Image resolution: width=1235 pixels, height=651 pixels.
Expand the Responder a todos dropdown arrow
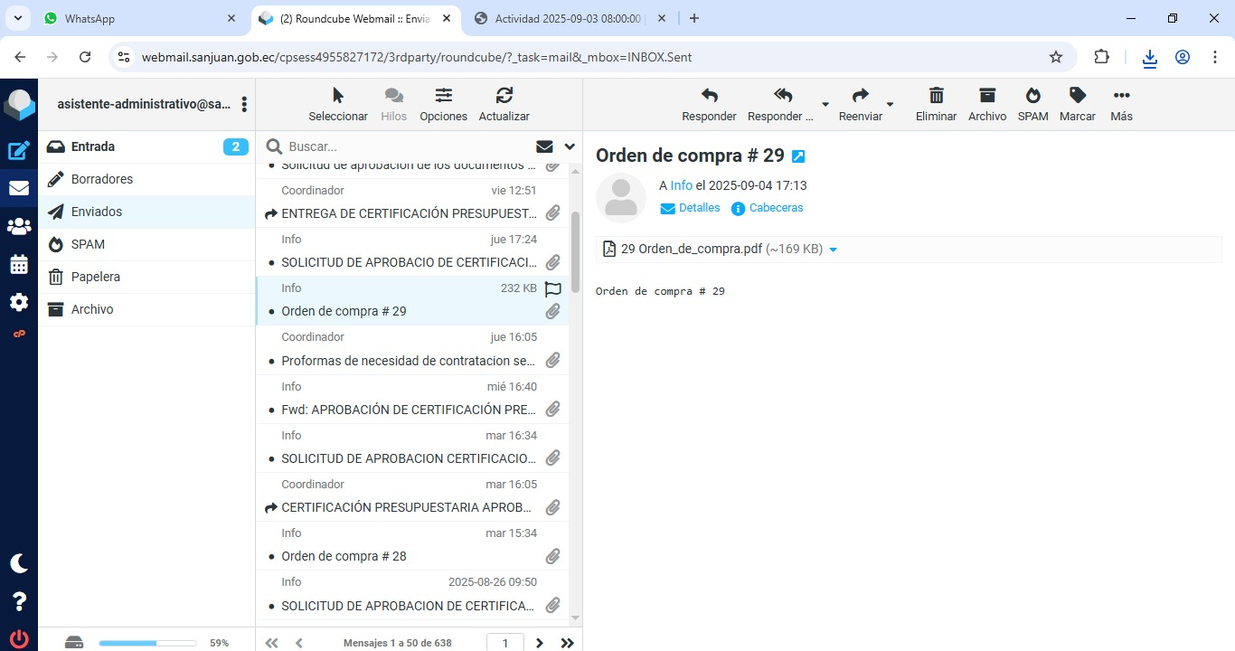coord(825,105)
